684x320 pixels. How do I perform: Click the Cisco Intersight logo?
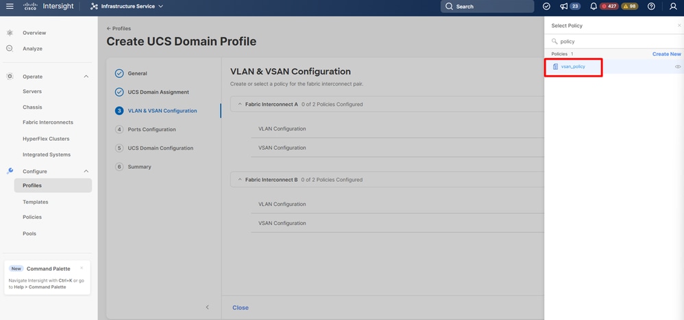(49, 6)
